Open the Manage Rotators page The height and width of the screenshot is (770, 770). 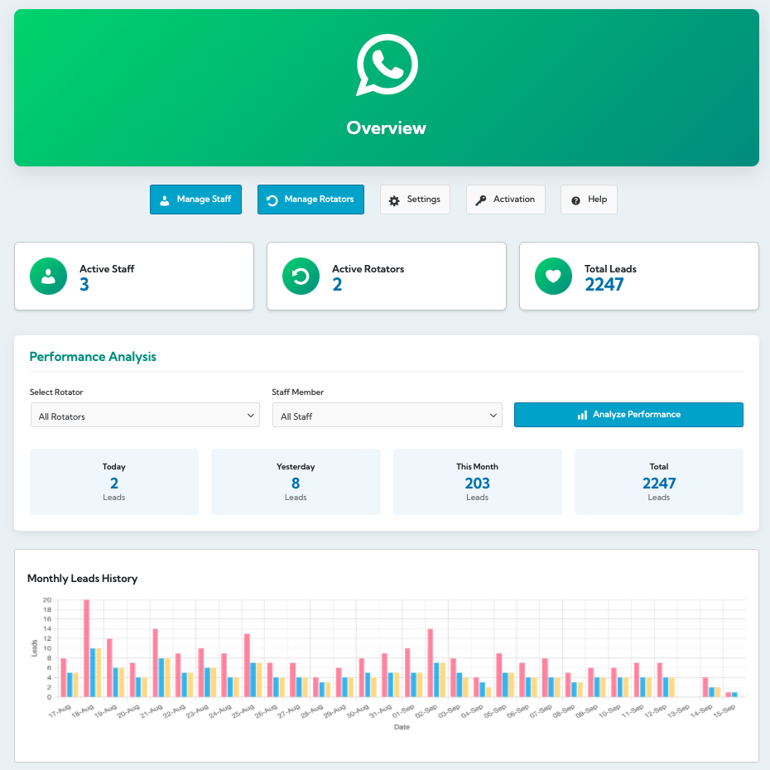(x=310, y=200)
